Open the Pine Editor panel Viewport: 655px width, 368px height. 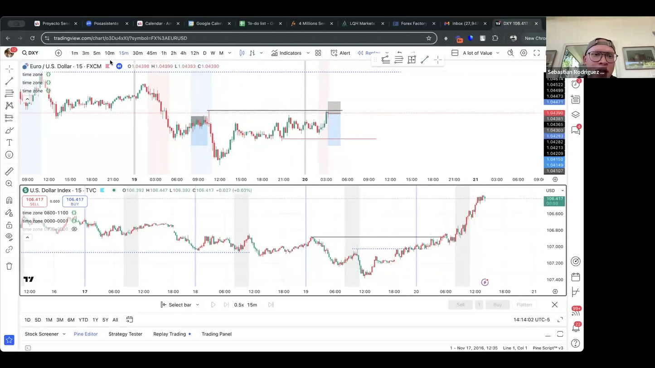tap(86, 334)
